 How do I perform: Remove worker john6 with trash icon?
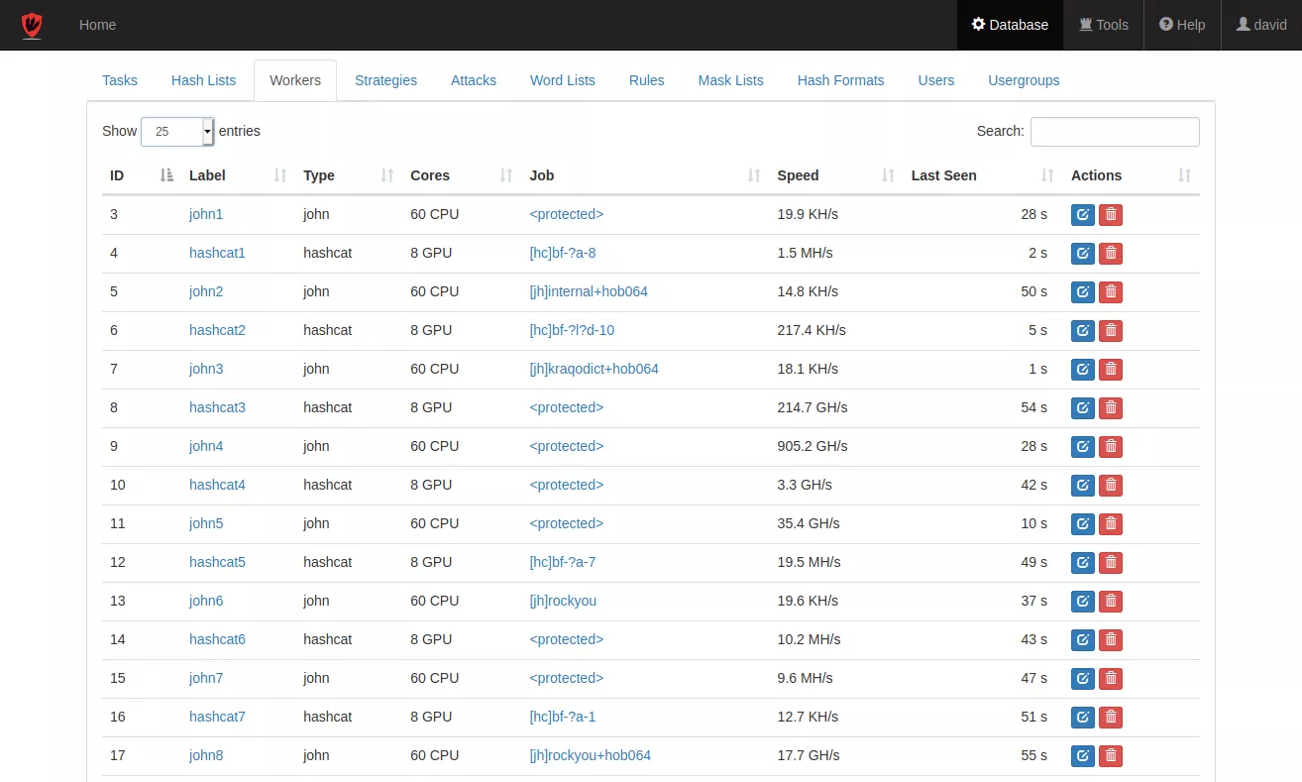1111,602
